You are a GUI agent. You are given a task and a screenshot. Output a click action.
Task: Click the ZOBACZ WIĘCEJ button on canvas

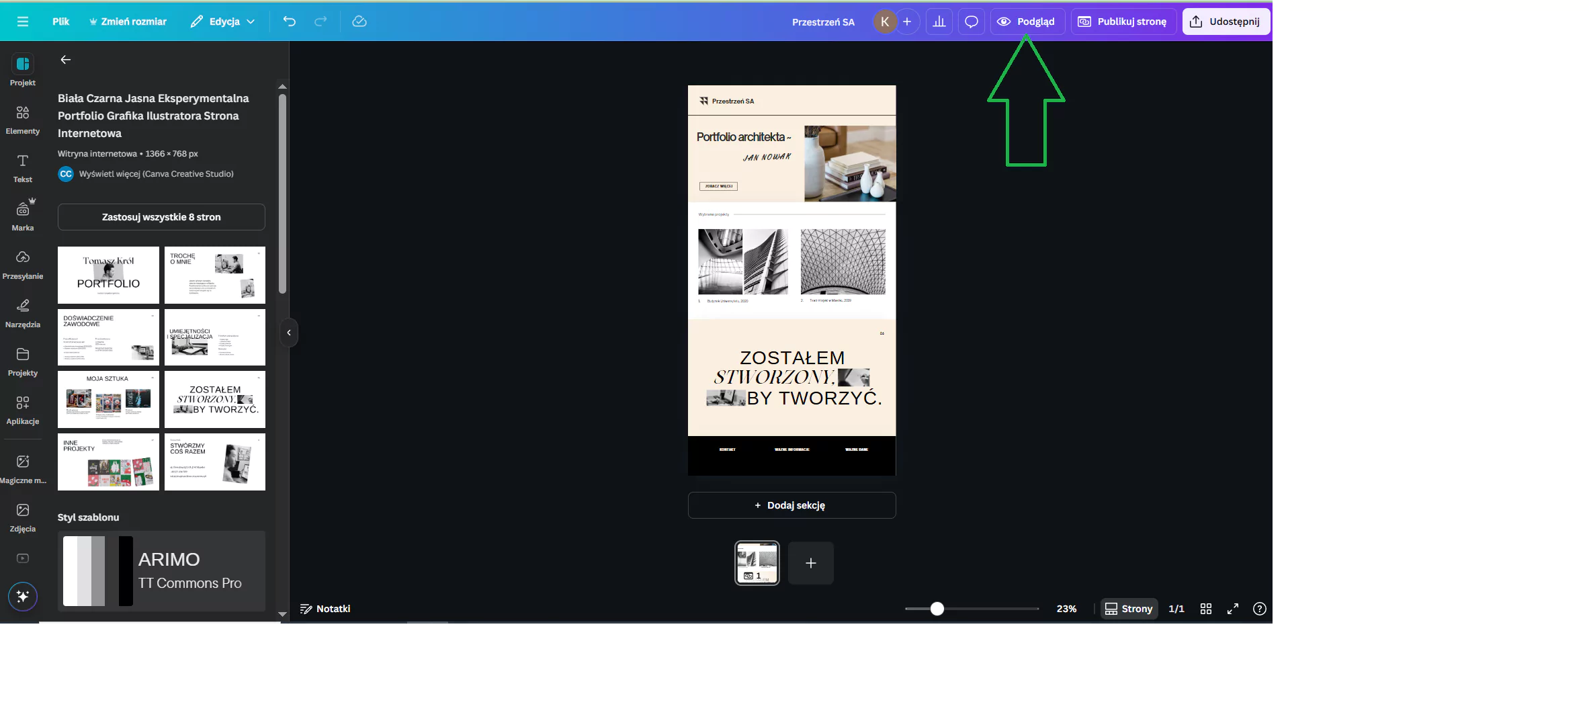(718, 186)
